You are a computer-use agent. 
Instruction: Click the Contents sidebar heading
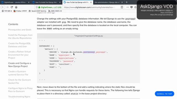(13, 24)
